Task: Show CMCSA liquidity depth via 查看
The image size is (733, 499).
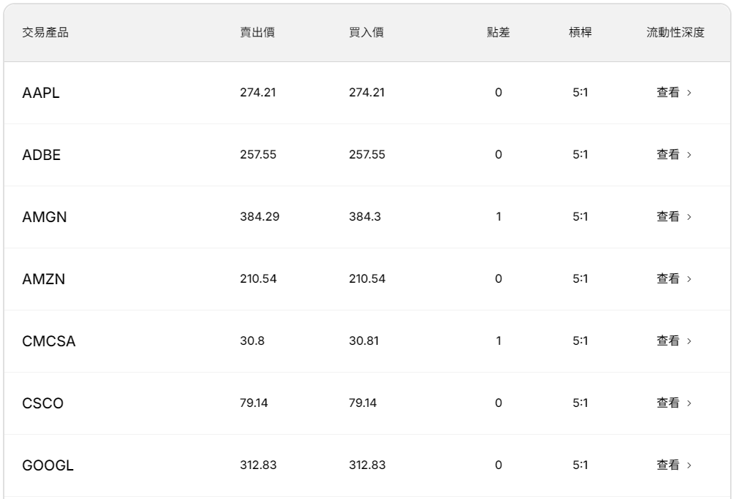Action: 673,341
